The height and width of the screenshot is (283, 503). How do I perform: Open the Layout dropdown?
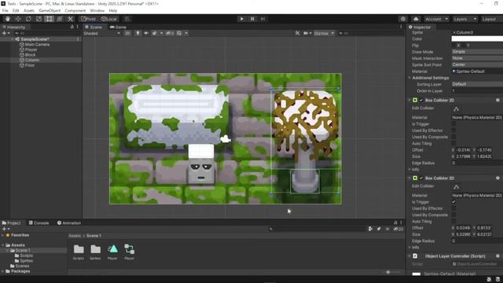[490, 19]
